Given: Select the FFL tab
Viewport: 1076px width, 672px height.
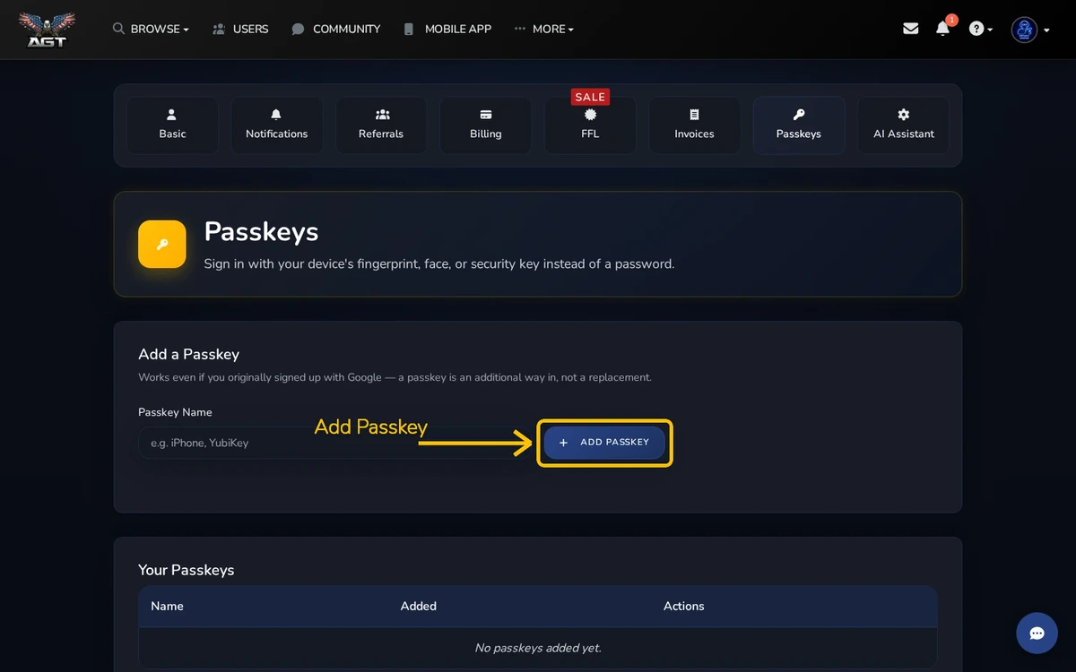Looking at the screenshot, I should pyautogui.click(x=590, y=125).
